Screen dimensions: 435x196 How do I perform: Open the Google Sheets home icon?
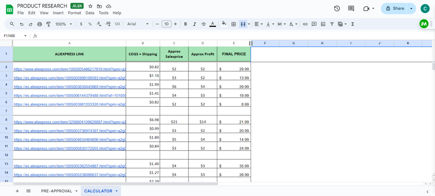click(x=10, y=9)
